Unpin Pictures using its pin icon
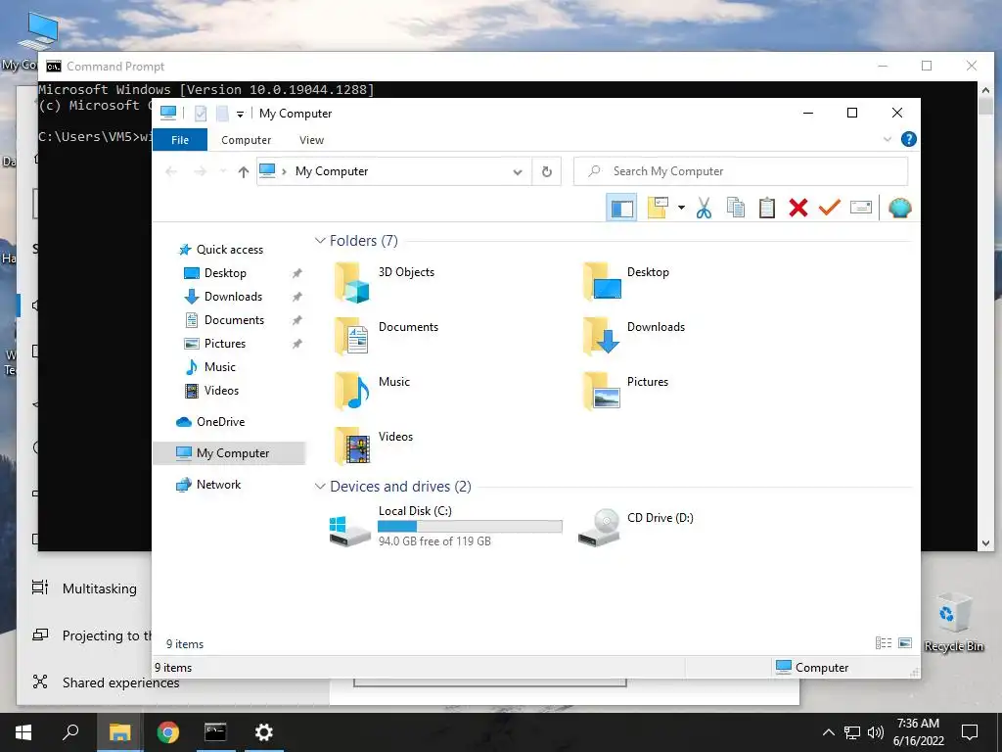Image resolution: width=1002 pixels, height=752 pixels. [x=297, y=344]
